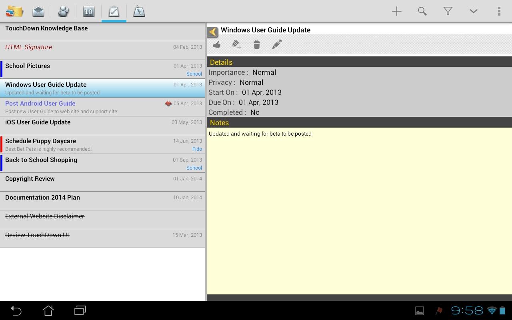512x320 pixels.
Task: Open the recent apps button
Action: pos(80,310)
